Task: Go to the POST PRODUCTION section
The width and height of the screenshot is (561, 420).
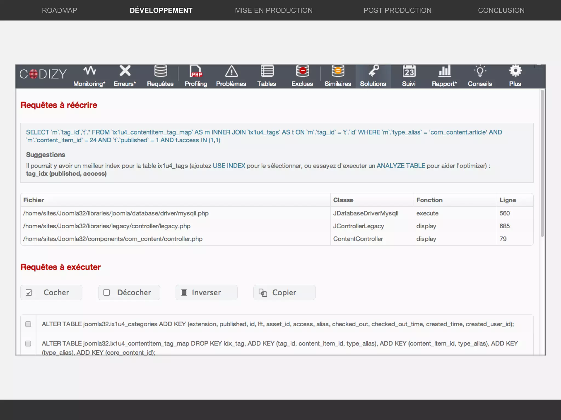Action: point(397,10)
